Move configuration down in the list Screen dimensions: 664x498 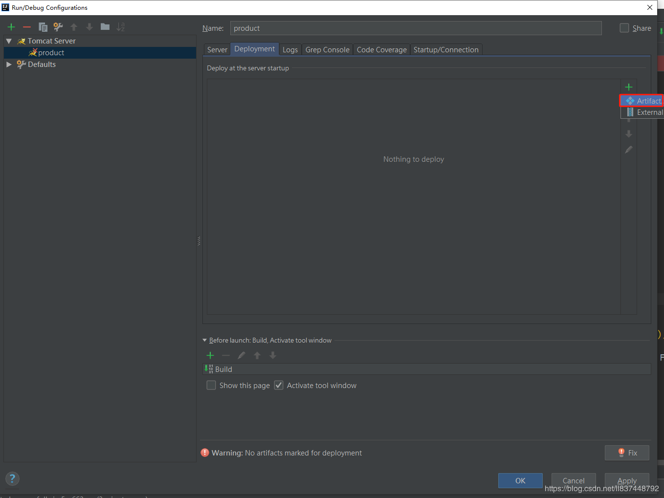[89, 27]
